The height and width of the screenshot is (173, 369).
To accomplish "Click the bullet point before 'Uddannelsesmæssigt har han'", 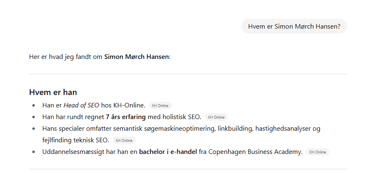I will 34,152.
